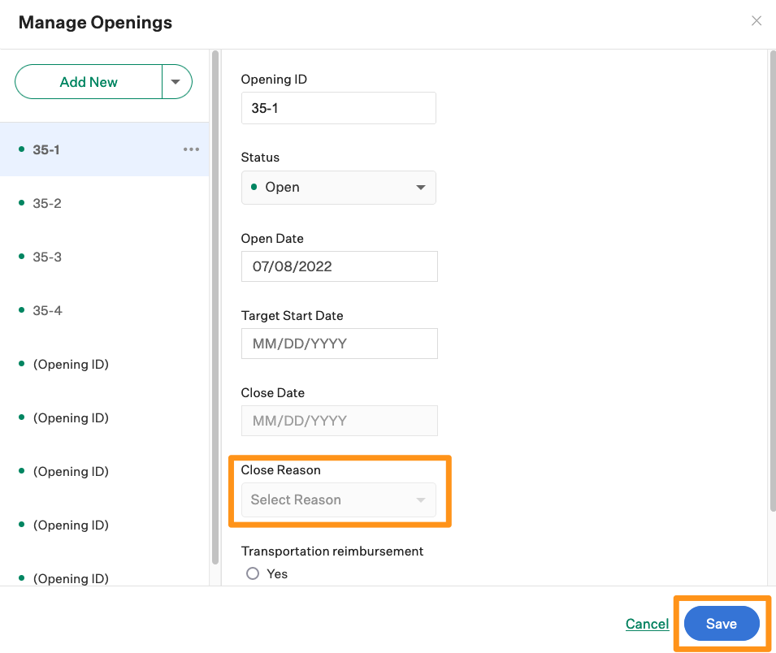This screenshot has height=653, width=776.
Task: Expand the Add New split dropdown arrow
Action: click(x=176, y=81)
